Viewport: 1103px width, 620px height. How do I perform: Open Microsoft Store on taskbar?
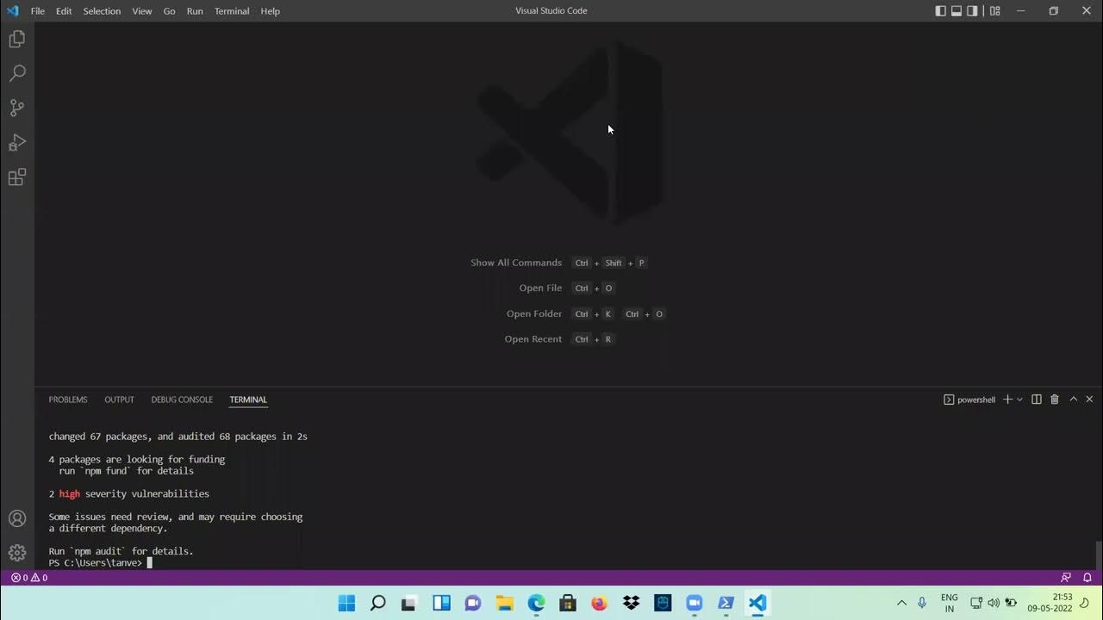click(567, 603)
